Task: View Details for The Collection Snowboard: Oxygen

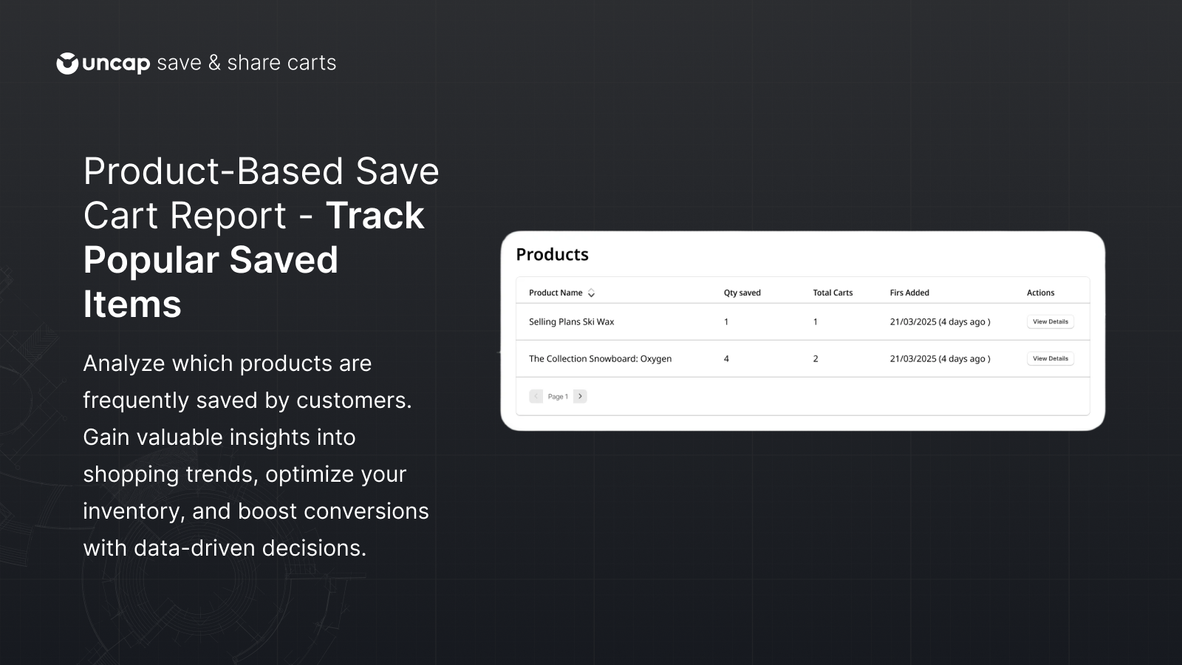Action: coord(1051,359)
